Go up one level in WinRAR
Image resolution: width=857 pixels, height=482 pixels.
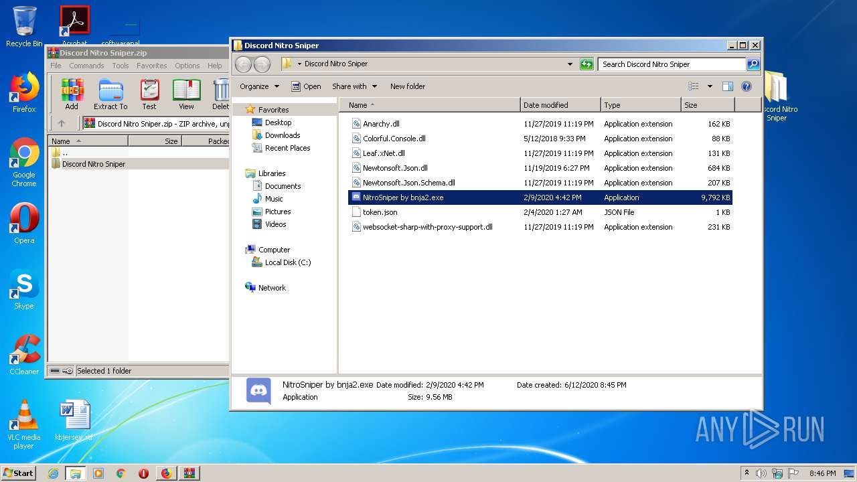[x=62, y=123]
